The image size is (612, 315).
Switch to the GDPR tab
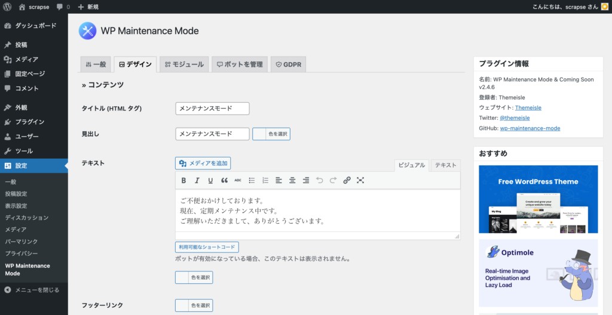pyautogui.click(x=289, y=64)
